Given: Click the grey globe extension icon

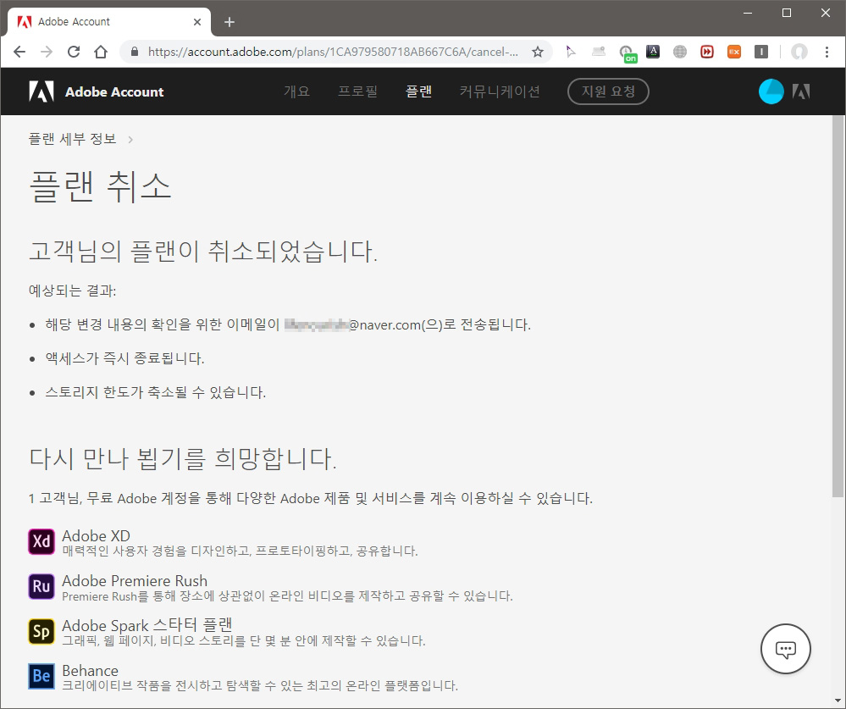Looking at the screenshot, I should click(680, 52).
